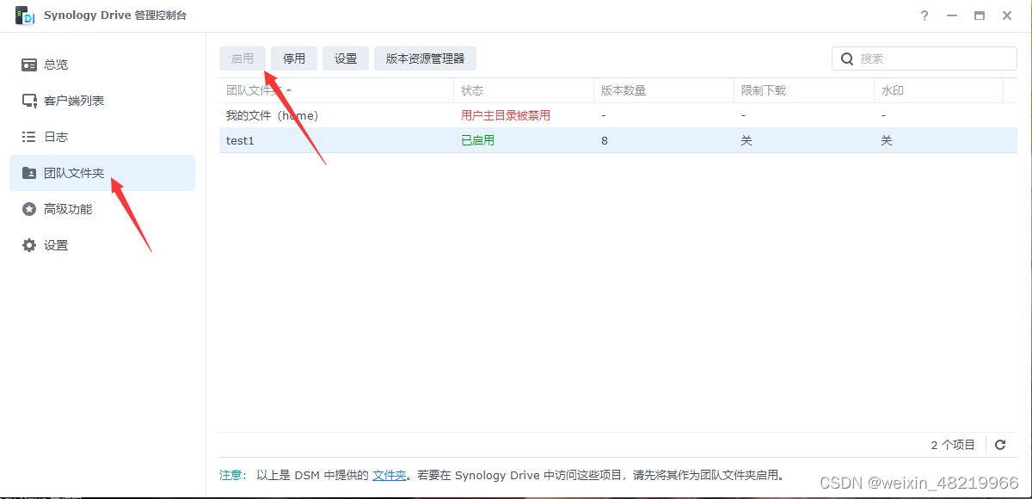Open the 日志 sidebar section
This screenshot has width=1032, height=499.
[102, 137]
